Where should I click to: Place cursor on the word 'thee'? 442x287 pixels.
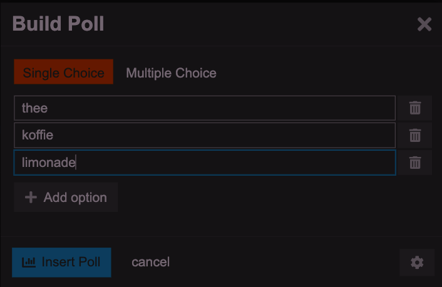click(34, 108)
